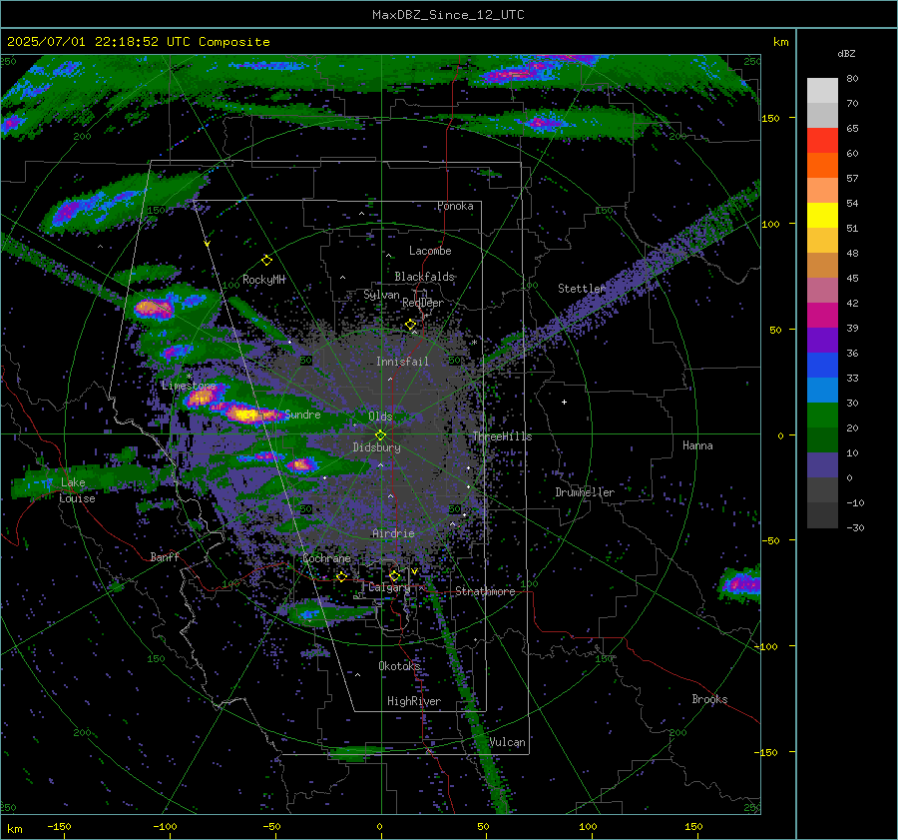Viewport: 898px width, 840px height.
Task: Click the HighRiver label
Action: (414, 701)
